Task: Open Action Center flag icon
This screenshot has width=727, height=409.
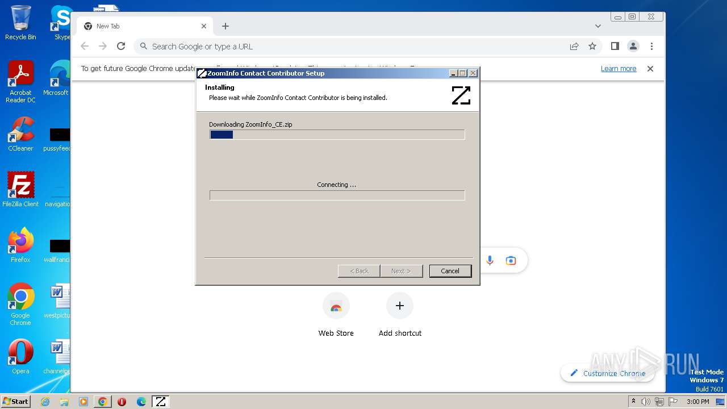Action: click(672, 402)
